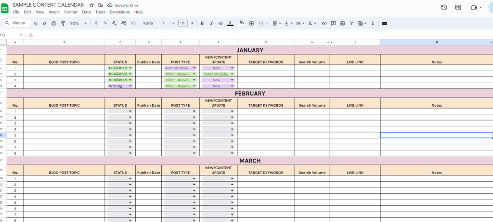Select column K header

pyautogui.click(x=436, y=42)
